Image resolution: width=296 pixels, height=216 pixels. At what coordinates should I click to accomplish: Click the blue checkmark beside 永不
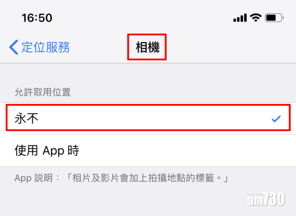(276, 119)
